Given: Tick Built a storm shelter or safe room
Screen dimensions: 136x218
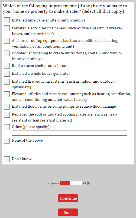Looking at the screenshot, I should (x=7, y=66).
